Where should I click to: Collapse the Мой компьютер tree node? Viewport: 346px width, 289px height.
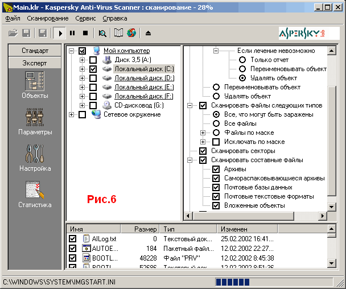[x=71, y=51]
